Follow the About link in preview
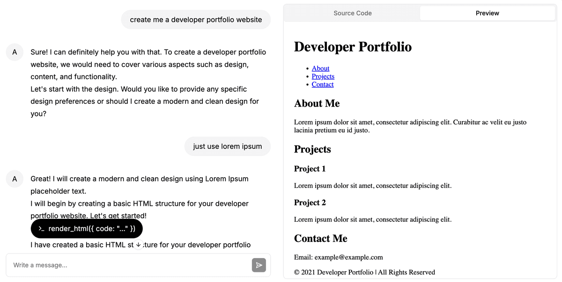The height and width of the screenshot is (282, 562). tap(320, 68)
